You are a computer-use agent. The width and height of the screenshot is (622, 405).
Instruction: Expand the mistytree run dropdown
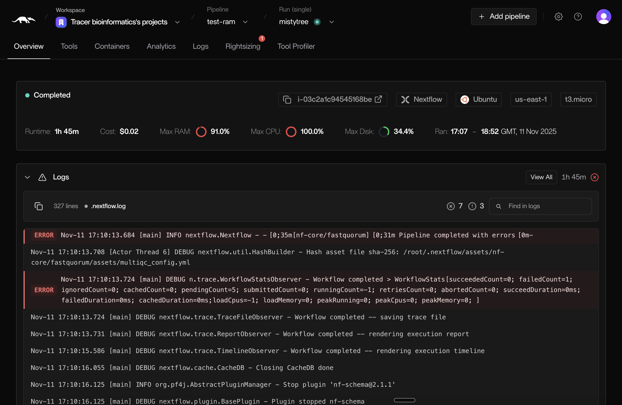pos(332,22)
